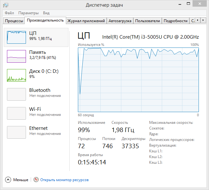209x190 pixels.
Task: Click the Открыть монитор ресурсов link
Action: tap(64, 180)
